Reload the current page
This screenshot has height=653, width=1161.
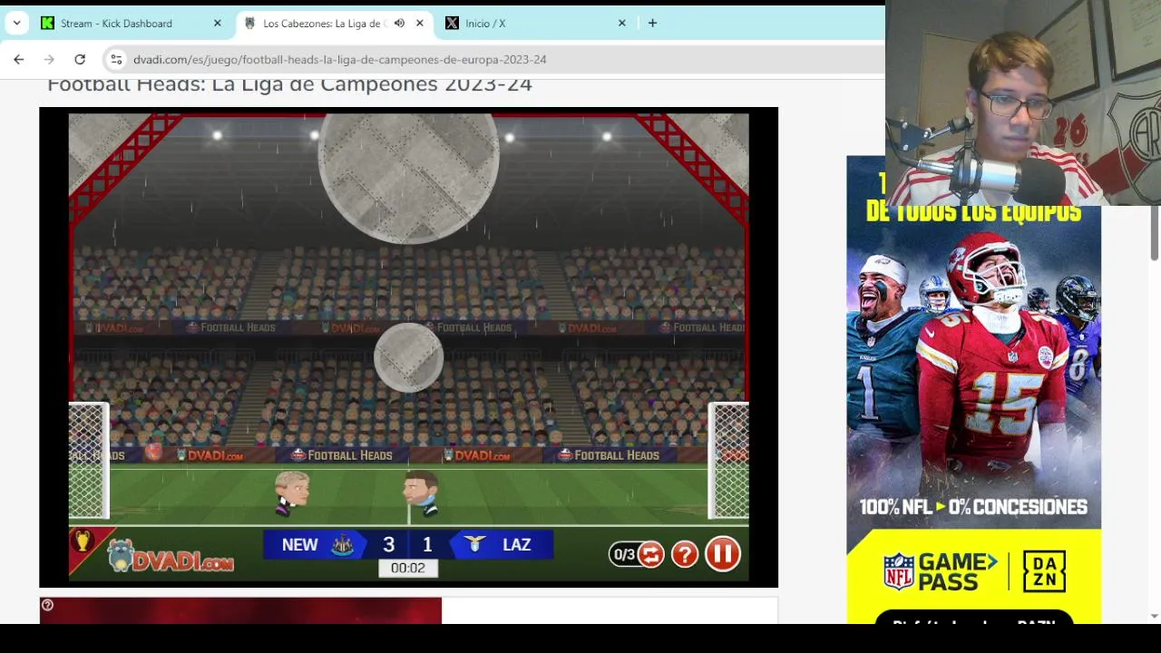80,60
